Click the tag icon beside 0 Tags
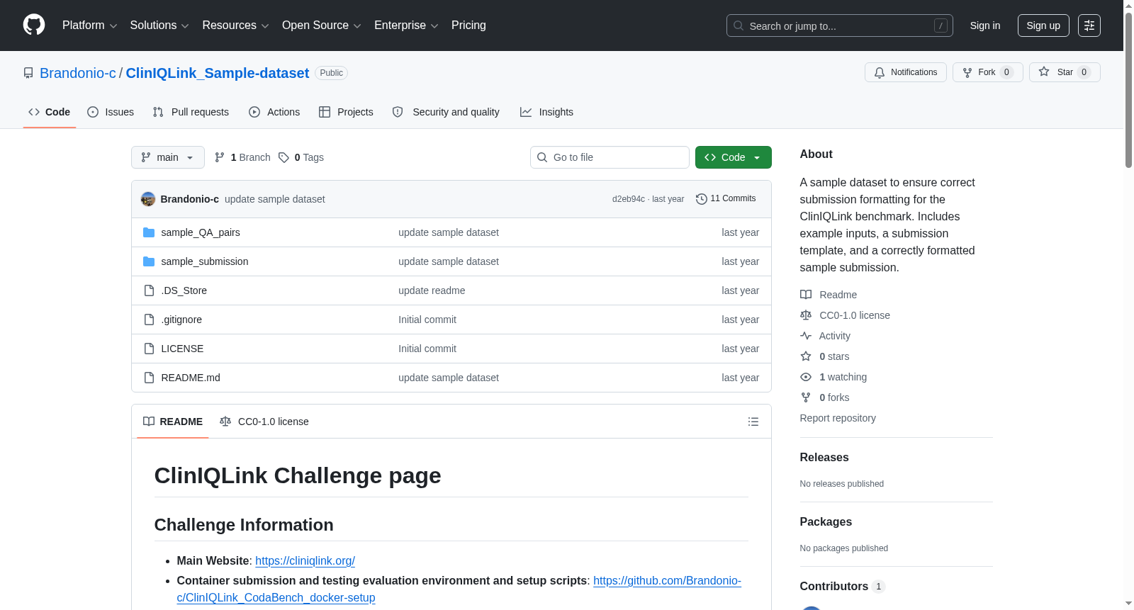Screen dimensions: 1134x610 click(283, 157)
